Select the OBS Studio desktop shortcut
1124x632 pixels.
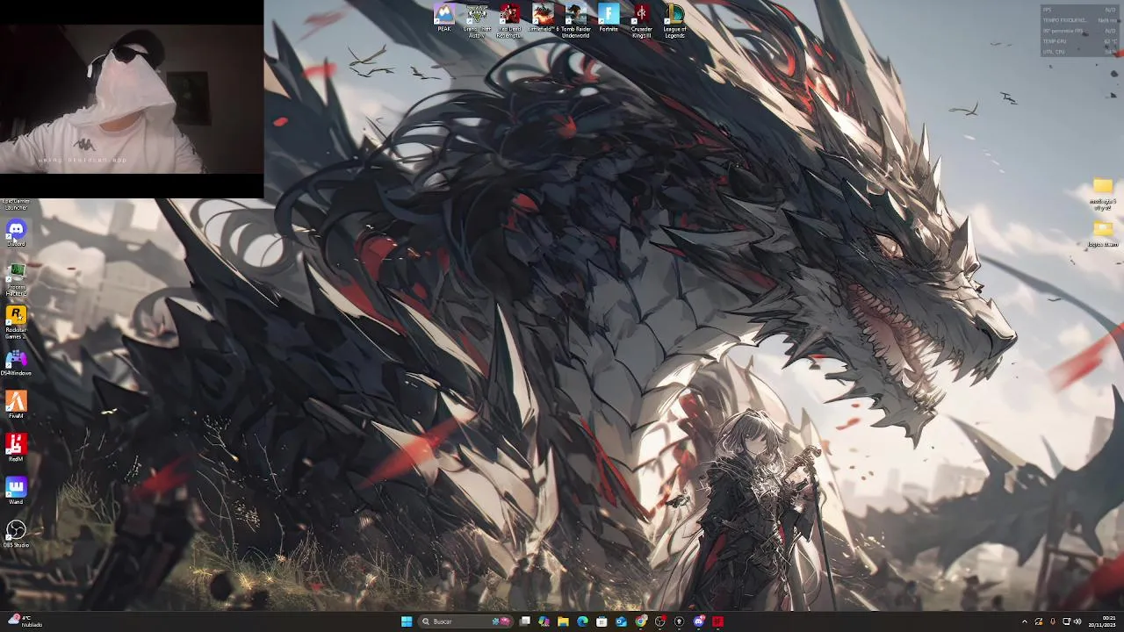click(16, 535)
